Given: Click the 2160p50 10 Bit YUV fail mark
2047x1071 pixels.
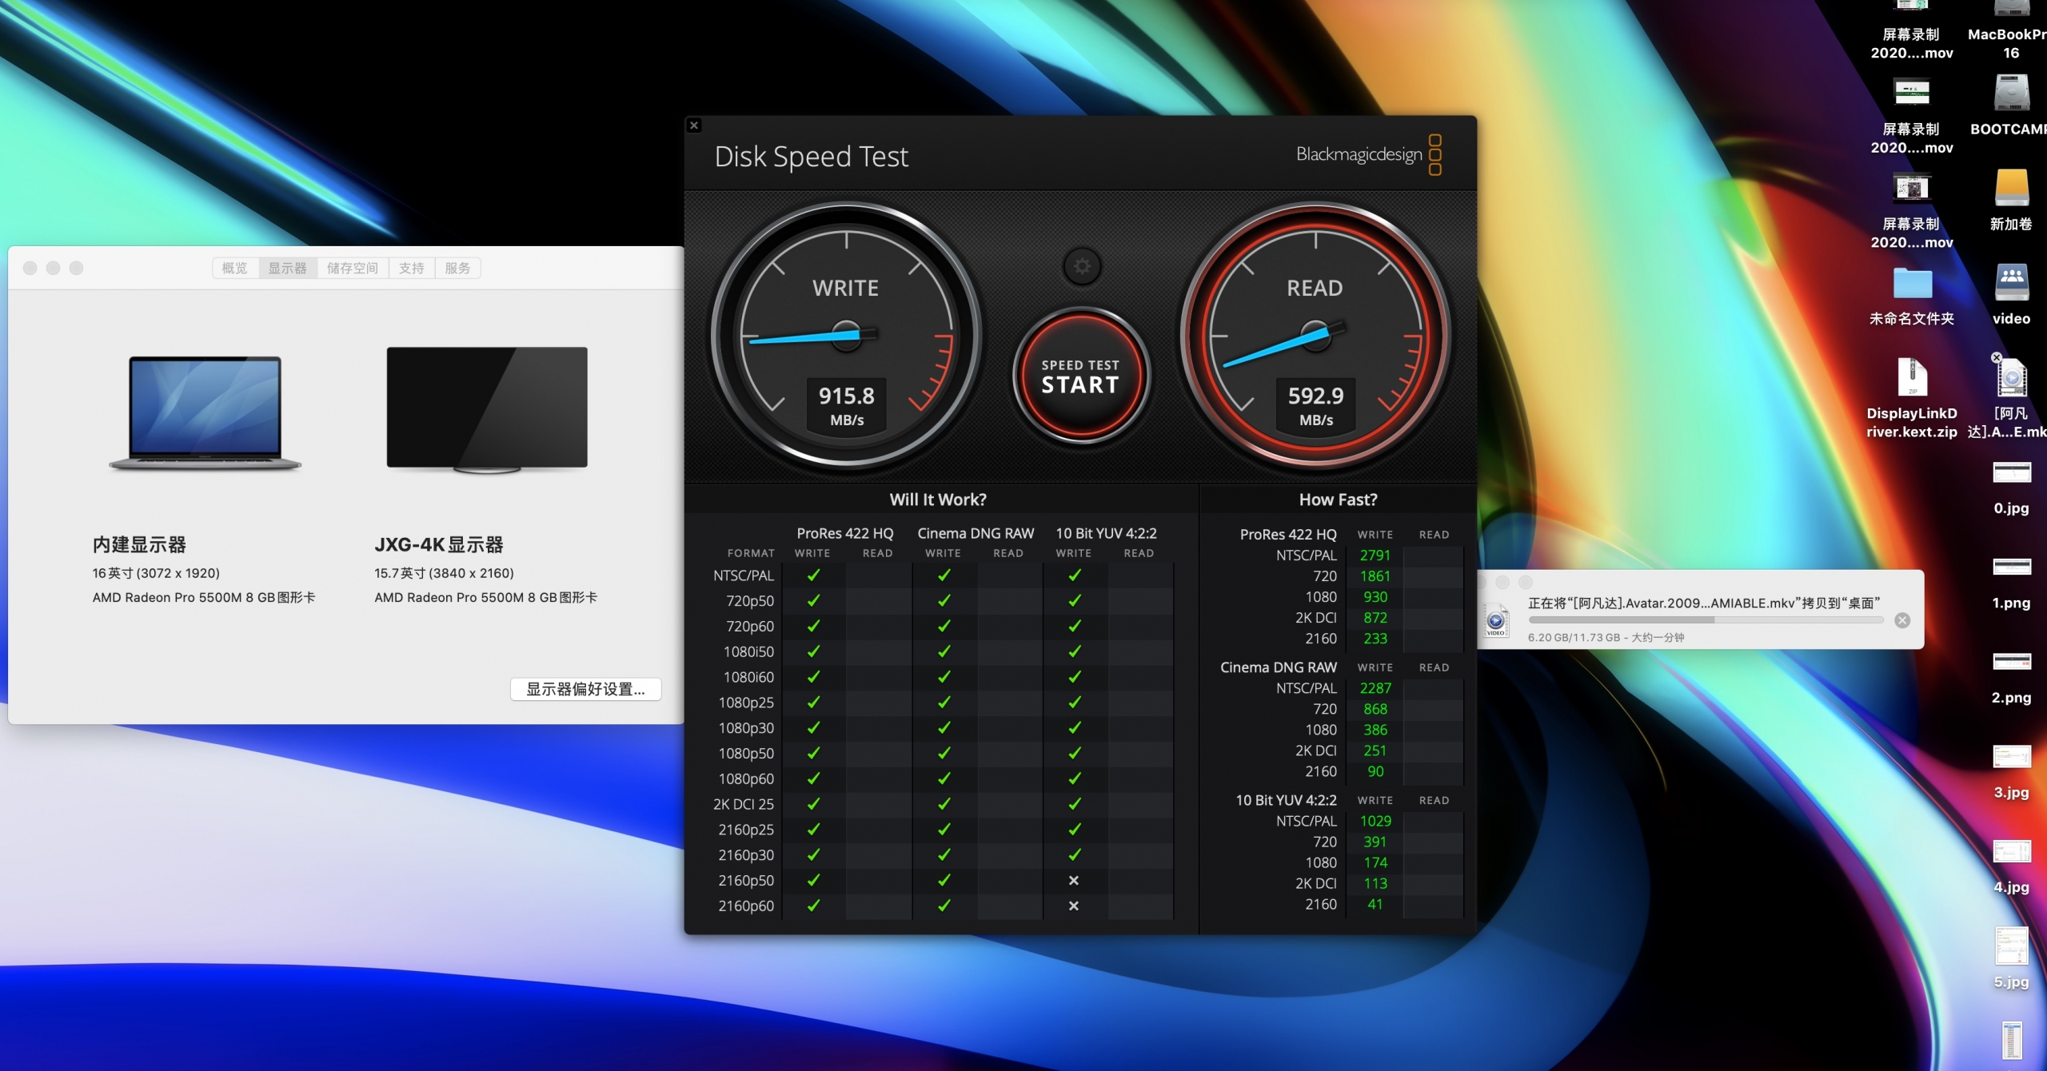Looking at the screenshot, I should pos(1074,880).
